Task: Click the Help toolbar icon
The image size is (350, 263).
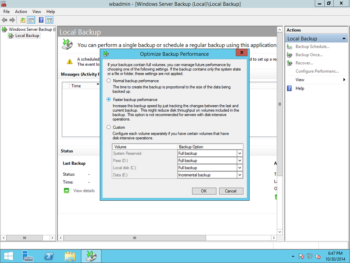Action: coord(41,20)
